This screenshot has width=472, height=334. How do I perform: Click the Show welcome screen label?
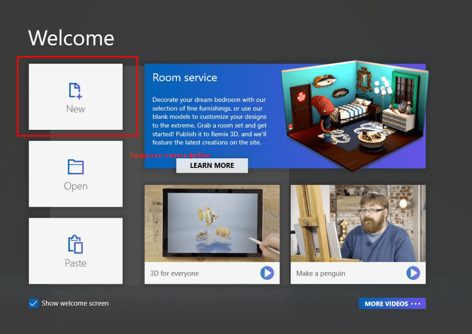point(75,303)
